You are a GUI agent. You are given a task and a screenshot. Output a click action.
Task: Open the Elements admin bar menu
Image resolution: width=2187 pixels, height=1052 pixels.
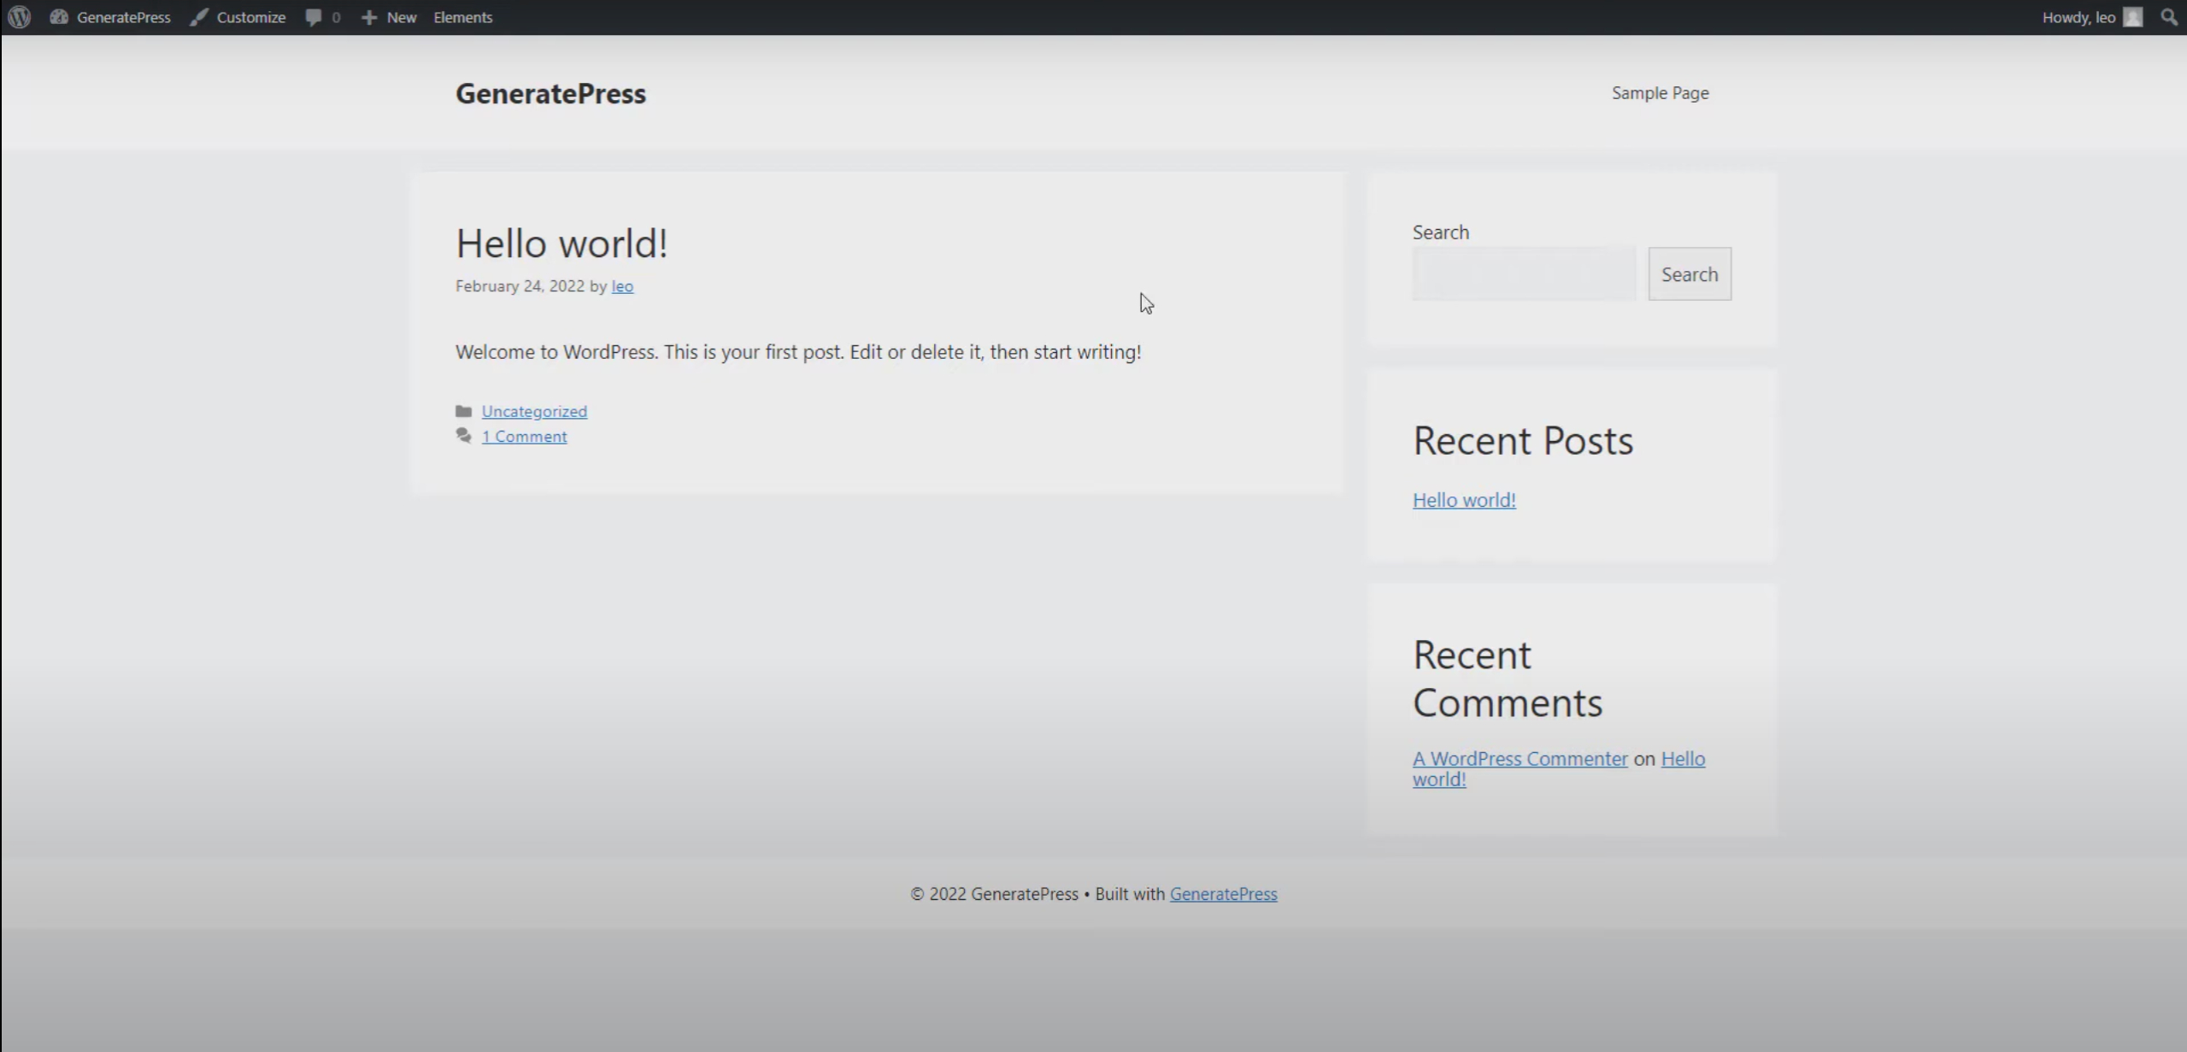coord(462,17)
